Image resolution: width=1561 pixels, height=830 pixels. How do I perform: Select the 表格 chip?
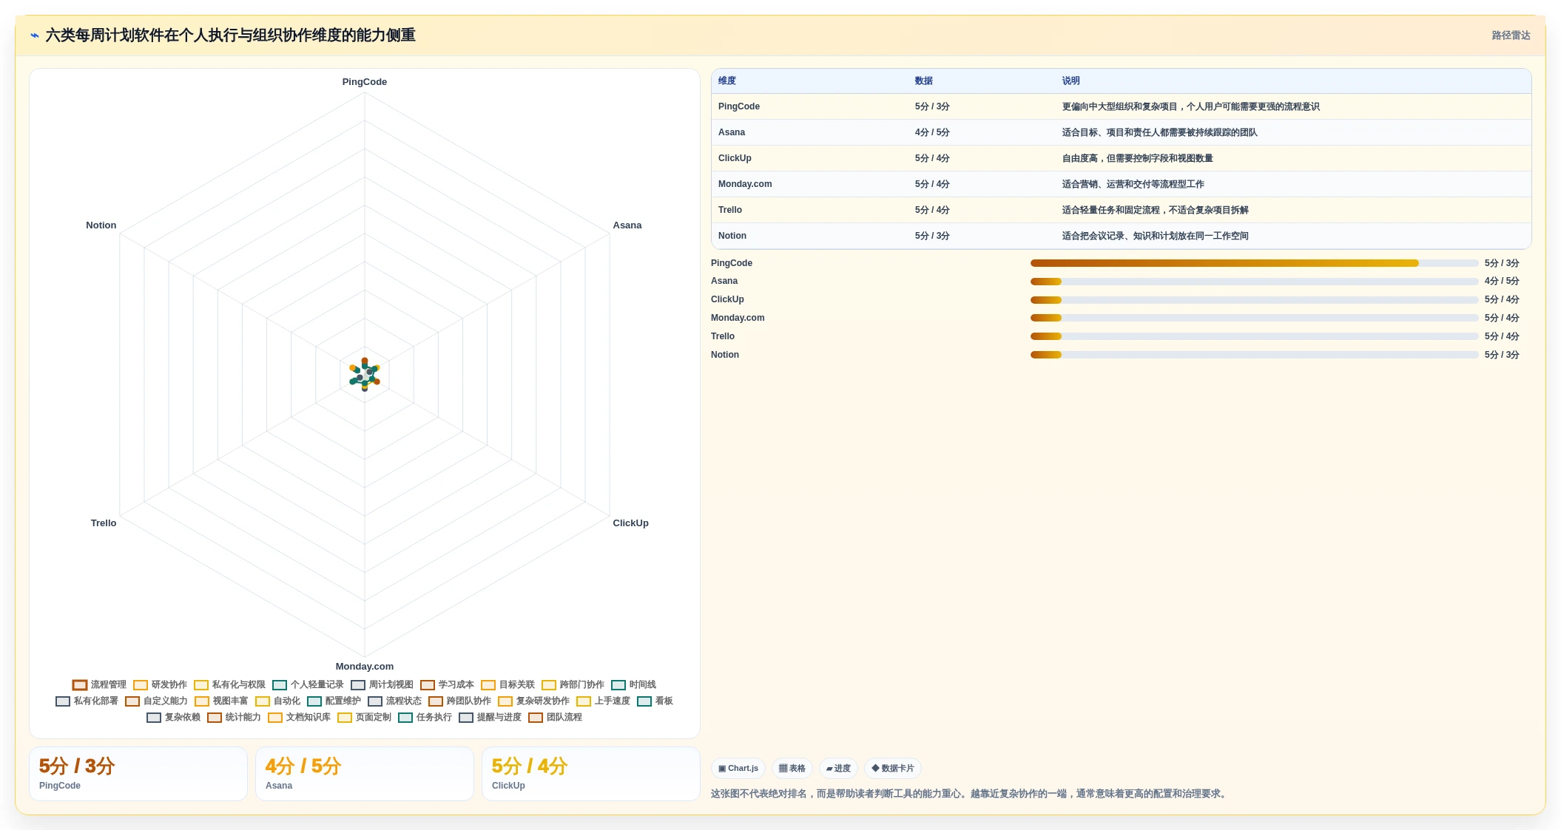(792, 769)
